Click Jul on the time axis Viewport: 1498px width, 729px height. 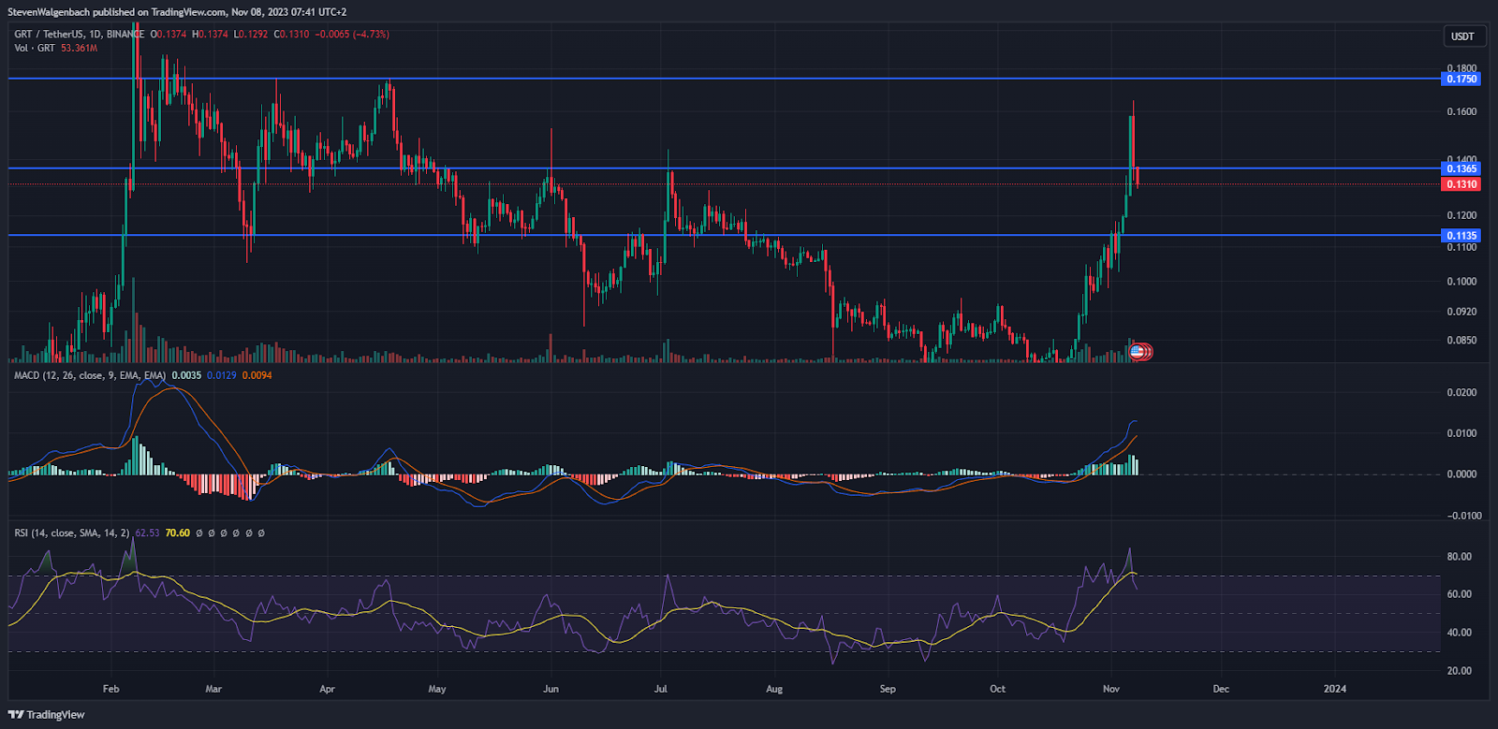tap(661, 689)
